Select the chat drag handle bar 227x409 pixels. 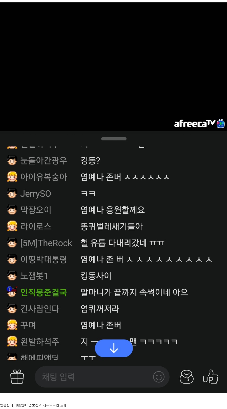(114, 139)
